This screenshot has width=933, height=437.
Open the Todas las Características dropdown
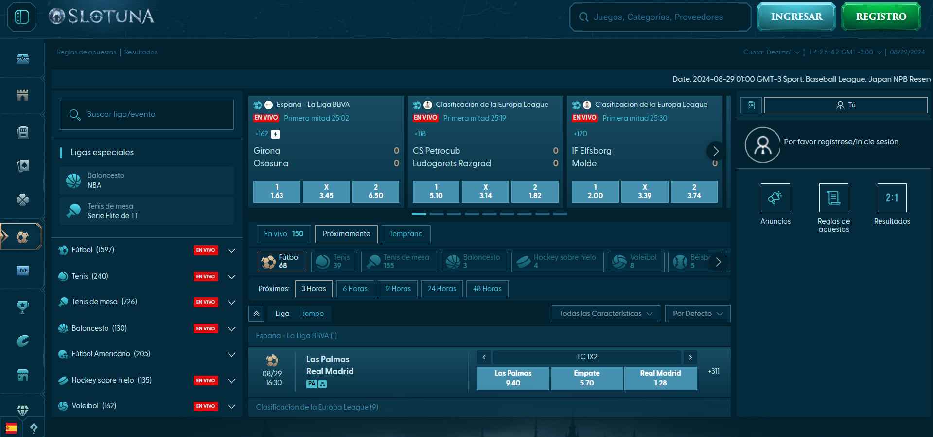[x=605, y=314]
